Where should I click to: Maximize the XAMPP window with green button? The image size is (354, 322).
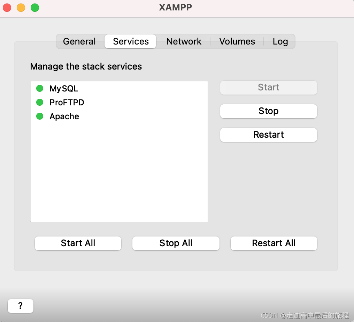point(35,8)
